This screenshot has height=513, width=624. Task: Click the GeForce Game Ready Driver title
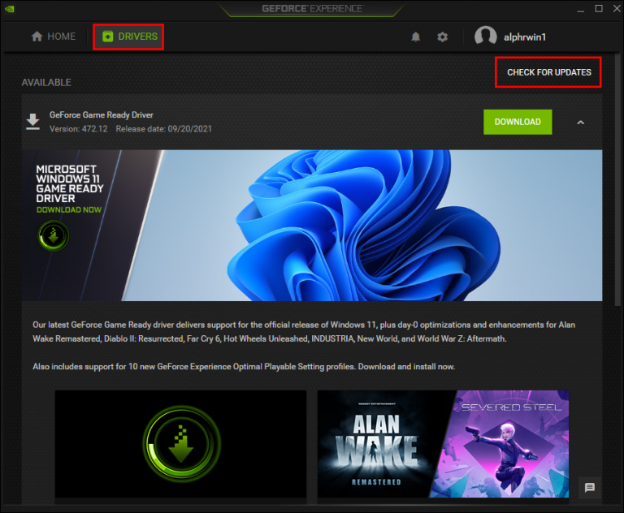click(101, 115)
